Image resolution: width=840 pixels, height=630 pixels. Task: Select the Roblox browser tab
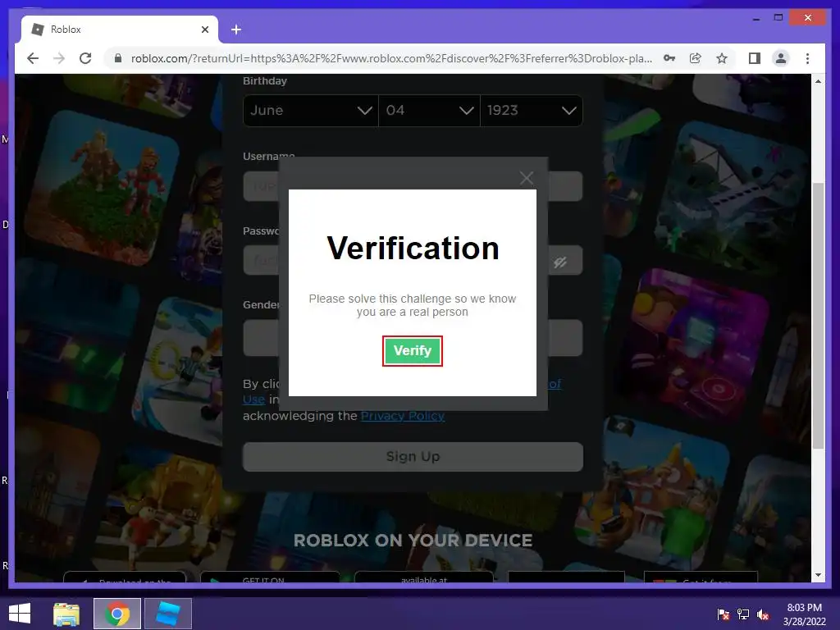[120, 30]
